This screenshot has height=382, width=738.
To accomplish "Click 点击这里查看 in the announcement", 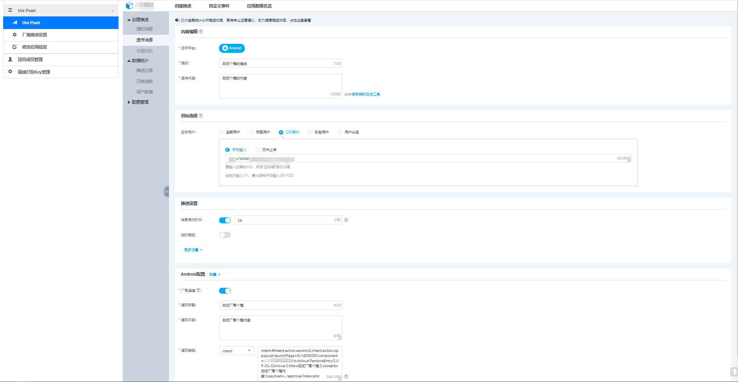I will click(300, 20).
